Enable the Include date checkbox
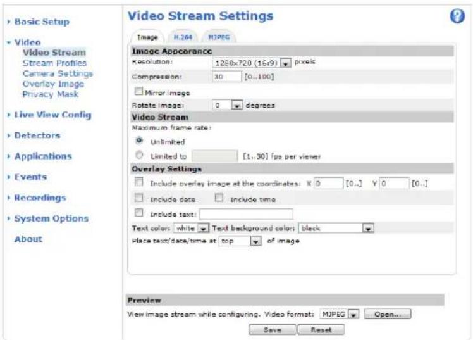Screen dimensions: 473x340 point(138,198)
